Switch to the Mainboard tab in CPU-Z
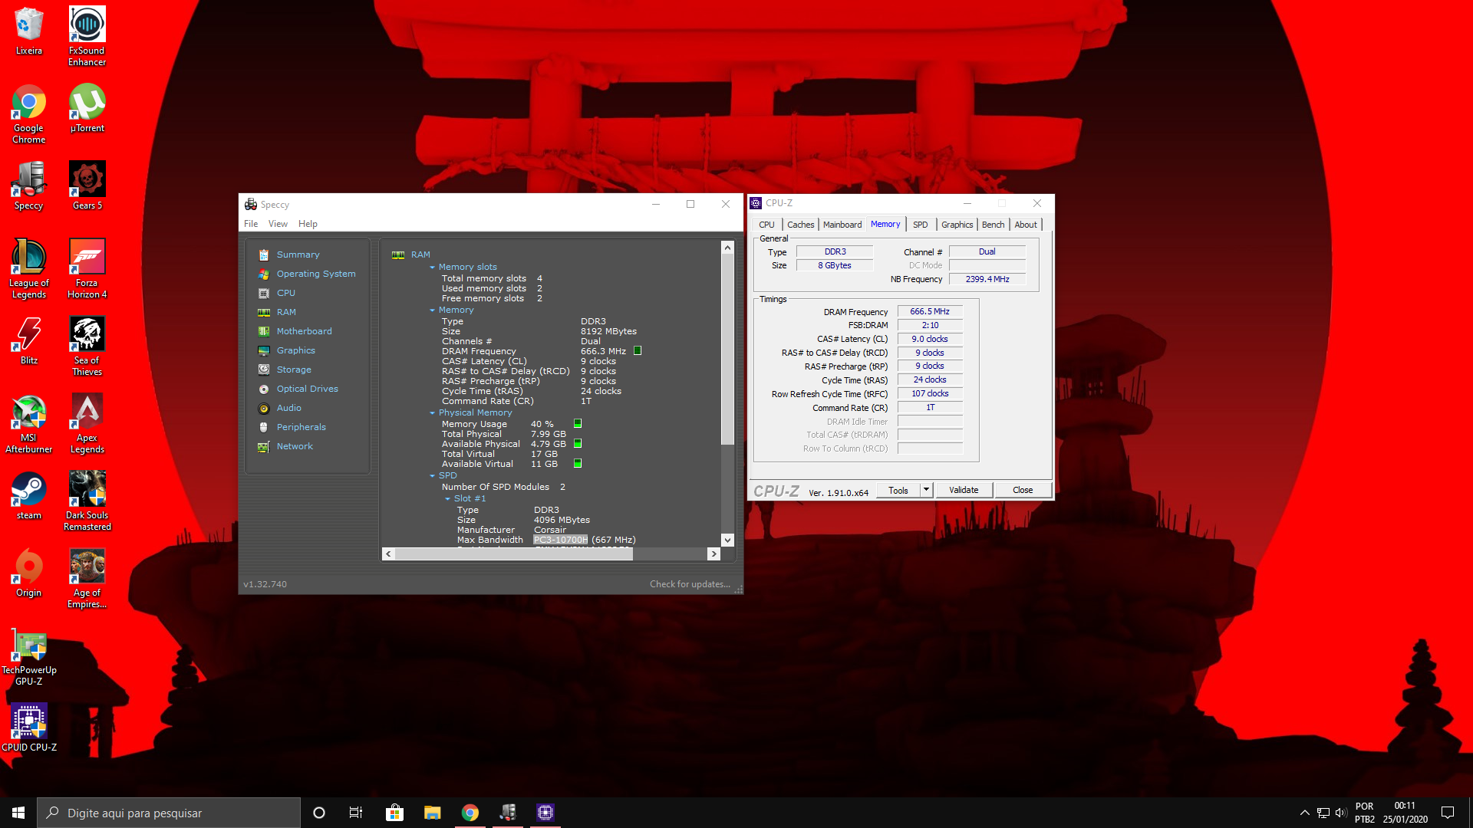 [x=842, y=225]
